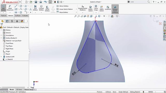The image size is (166, 93).
Task: Click the Open document icon
Action: point(31,2)
